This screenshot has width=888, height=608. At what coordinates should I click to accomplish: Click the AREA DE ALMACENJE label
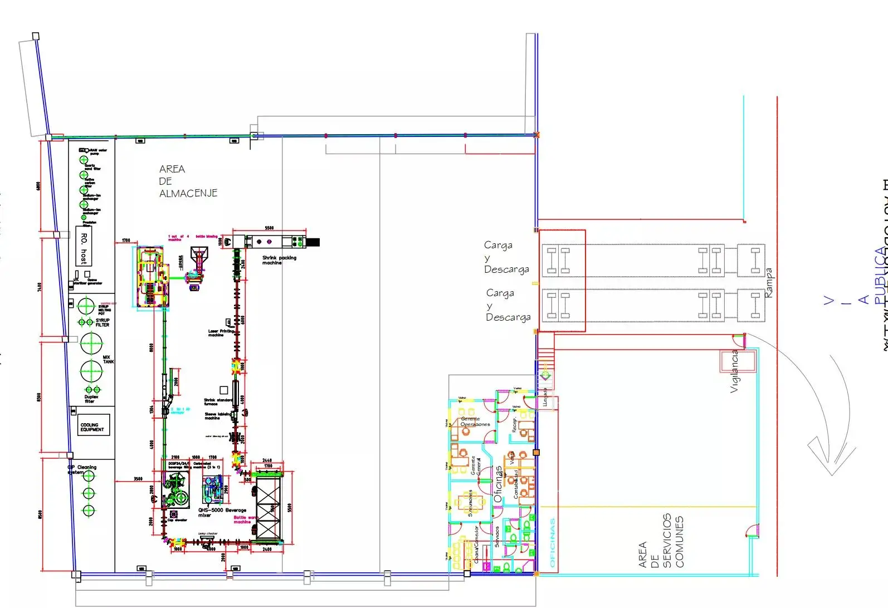tap(187, 181)
